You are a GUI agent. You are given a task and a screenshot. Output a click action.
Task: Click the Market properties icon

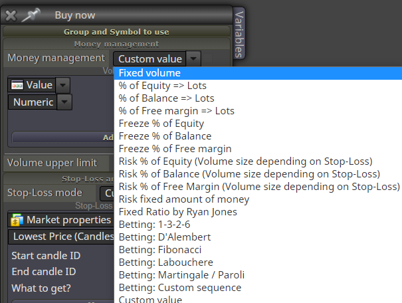pyautogui.click(x=17, y=220)
